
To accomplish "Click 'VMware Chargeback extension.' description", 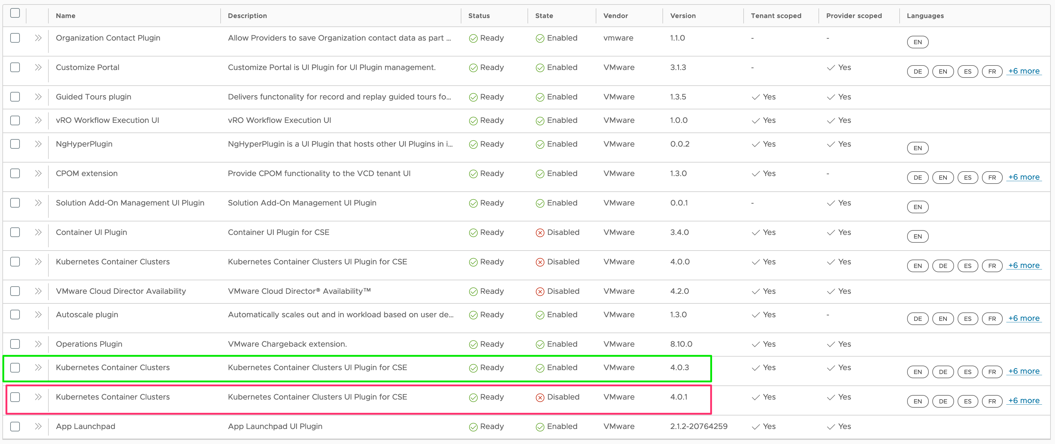I will tap(287, 344).
